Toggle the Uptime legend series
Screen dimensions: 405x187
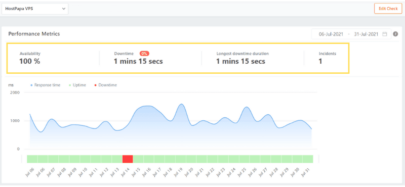pos(76,85)
